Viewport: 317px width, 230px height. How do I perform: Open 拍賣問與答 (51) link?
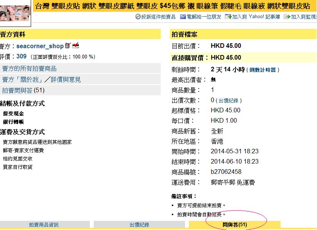tap(24, 90)
